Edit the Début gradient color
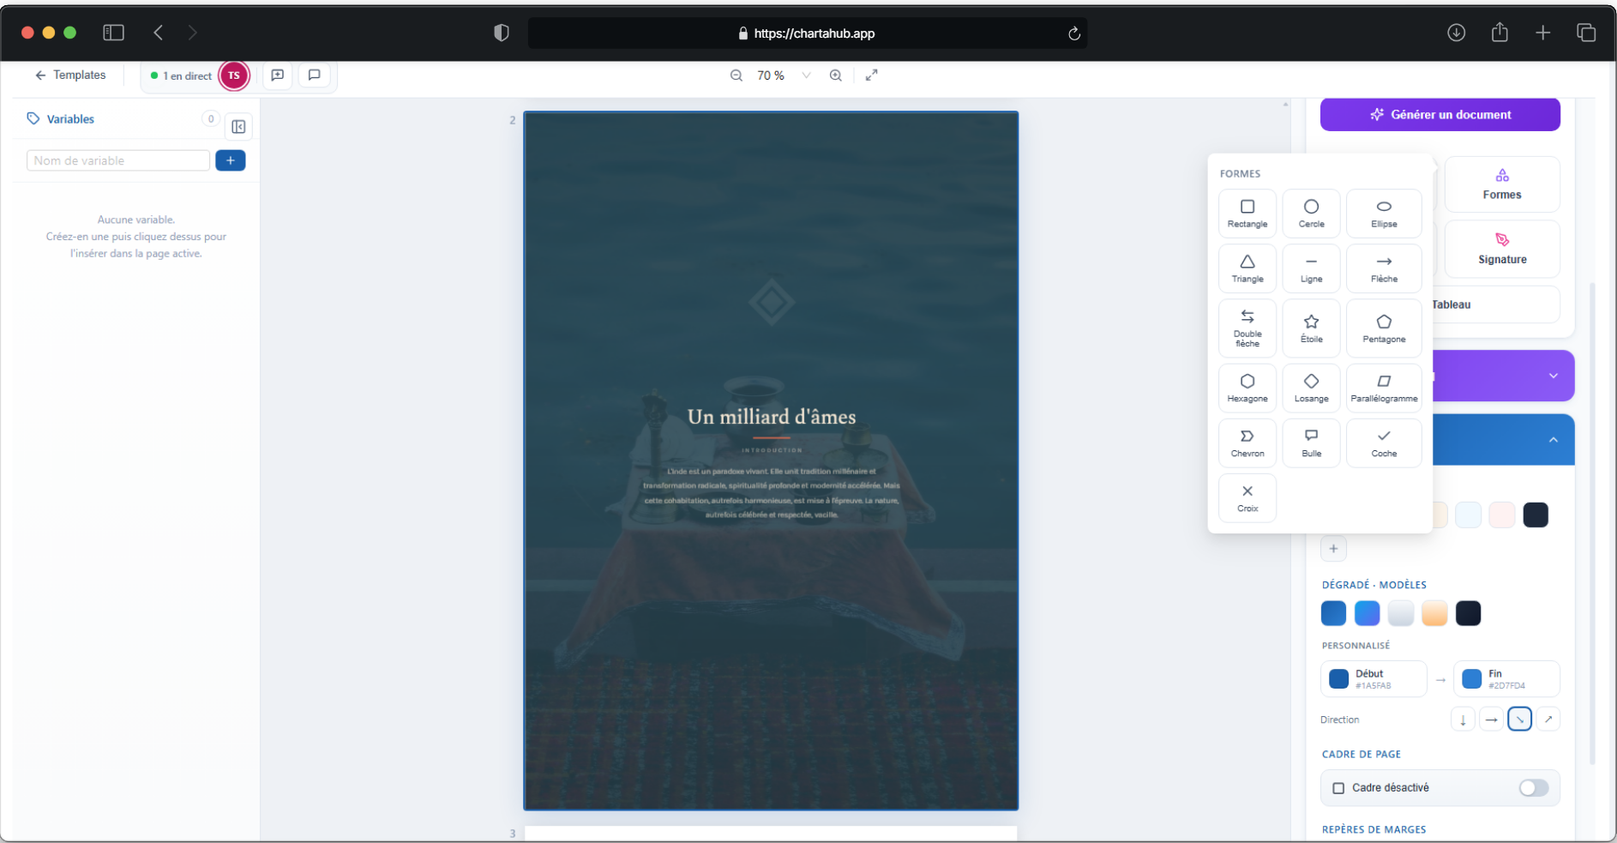Viewport: 1617px width, 843px height. pos(1374,679)
